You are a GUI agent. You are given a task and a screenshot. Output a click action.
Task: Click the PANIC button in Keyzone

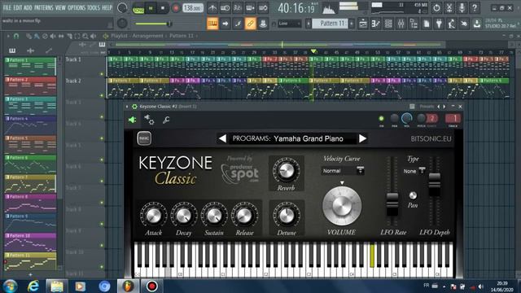pyautogui.click(x=144, y=138)
